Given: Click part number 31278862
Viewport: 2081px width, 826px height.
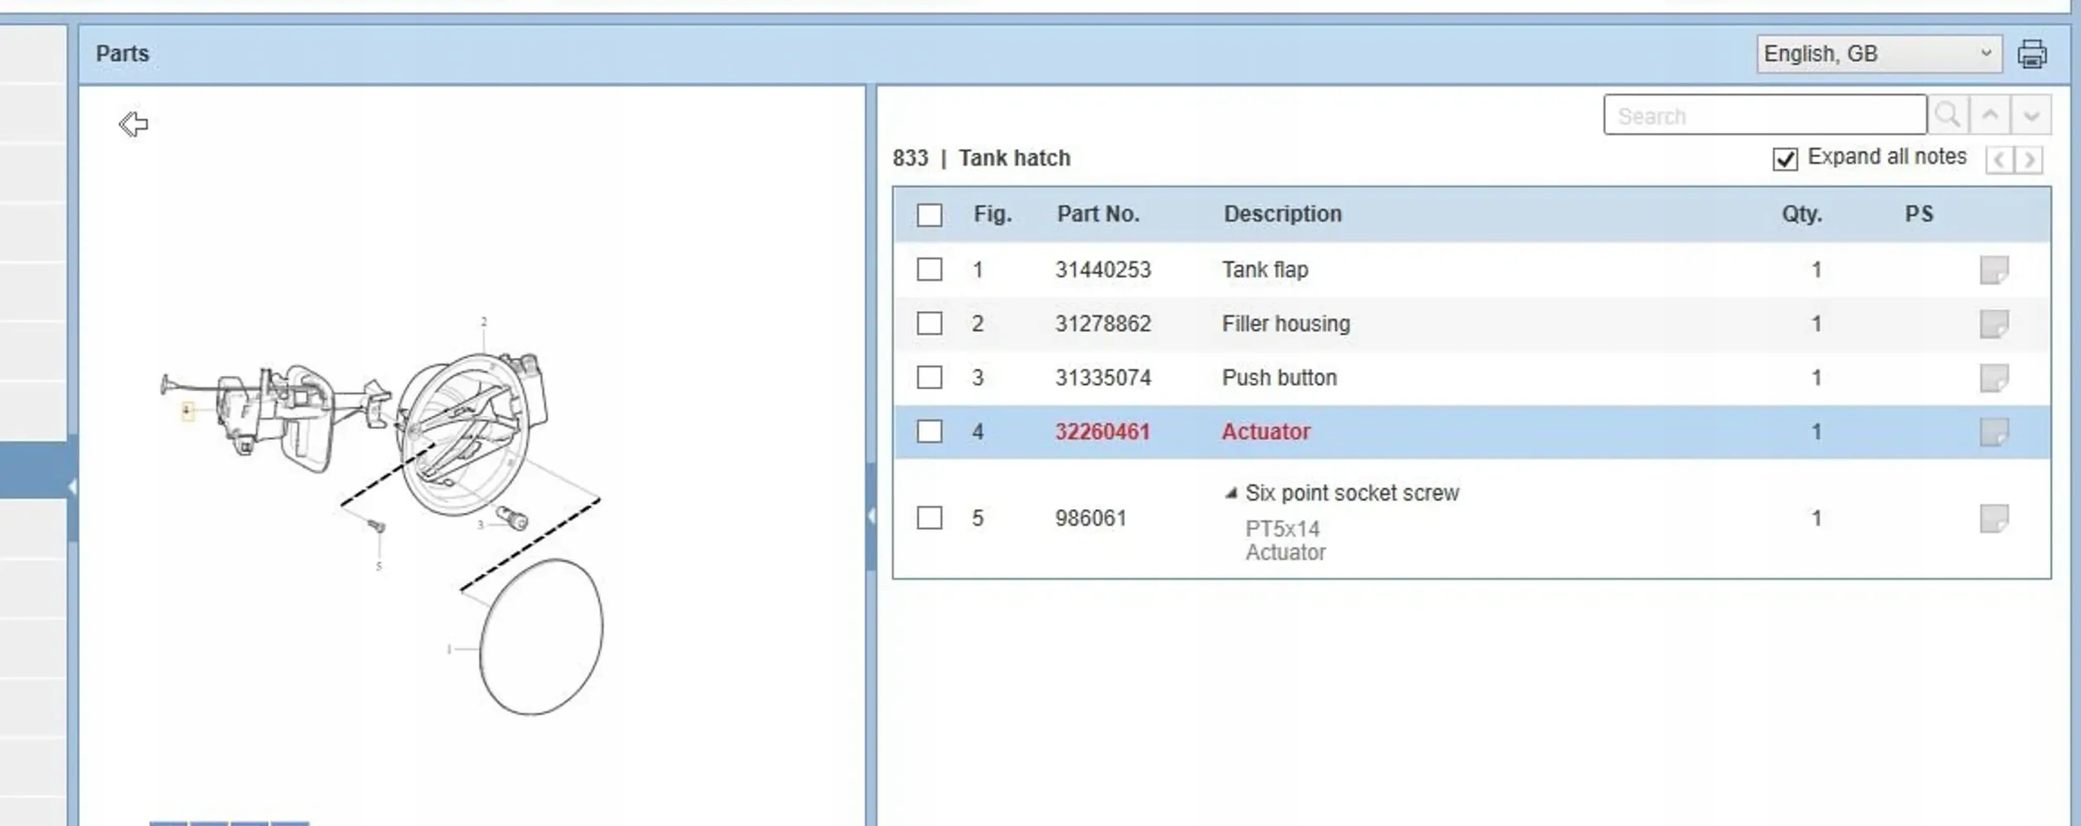Looking at the screenshot, I should [1103, 324].
